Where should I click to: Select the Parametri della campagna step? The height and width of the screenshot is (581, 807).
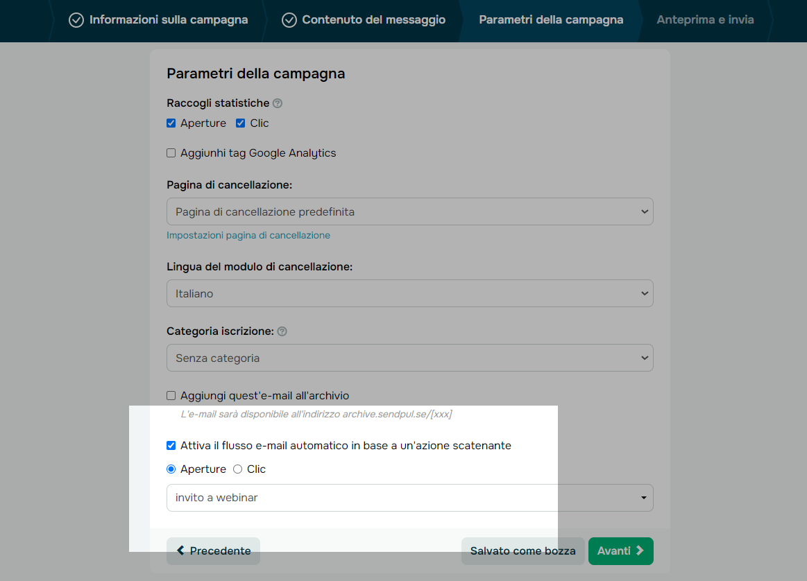pyautogui.click(x=551, y=20)
